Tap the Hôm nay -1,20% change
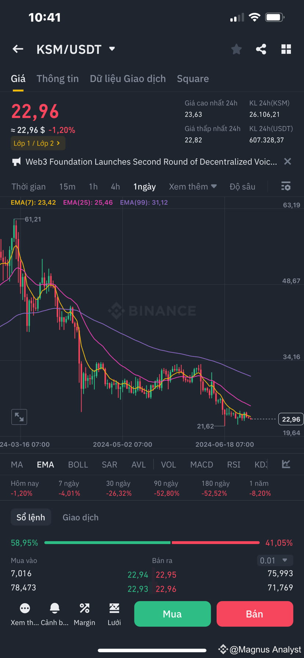Screen dimensions: 304x658 25,488
